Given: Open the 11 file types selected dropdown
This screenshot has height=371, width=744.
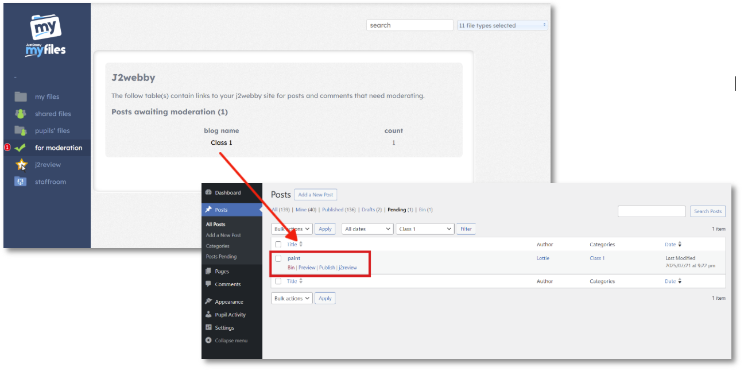Looking at the screenshot, I should pyautogui.click(x=502, y=25).
